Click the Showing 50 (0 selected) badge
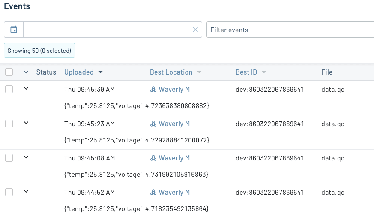Image resolution: width=374 pixels, height=217 pixels. click(x=39, y=50)
